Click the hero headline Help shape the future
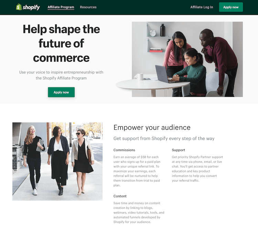The image size is (258, 225). click(x=61, y=43)
